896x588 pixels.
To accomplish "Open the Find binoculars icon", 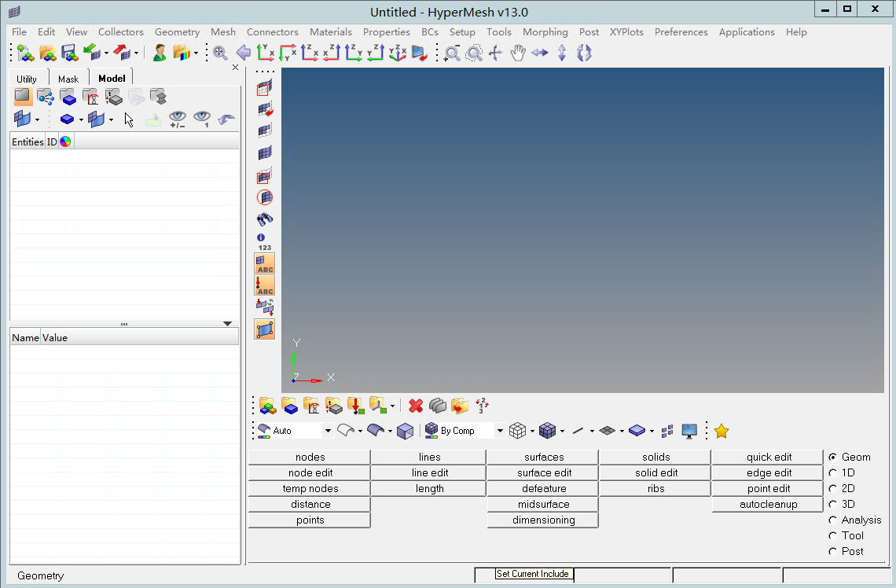I will click(265, 219).
